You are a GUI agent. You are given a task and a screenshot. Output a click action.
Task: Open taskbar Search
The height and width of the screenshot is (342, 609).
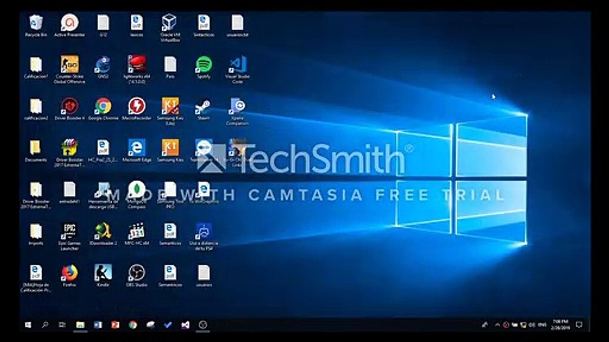click(45, 325)
